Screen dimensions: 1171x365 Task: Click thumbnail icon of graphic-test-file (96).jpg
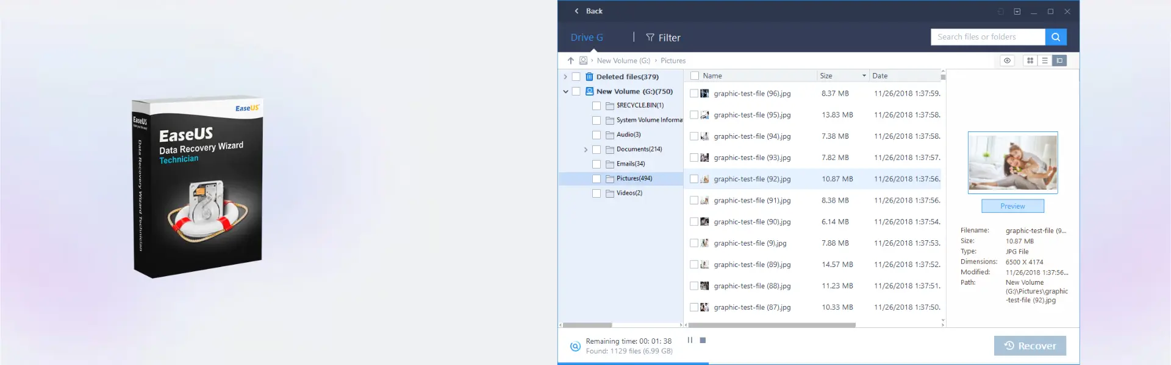(x=704, y=94)
